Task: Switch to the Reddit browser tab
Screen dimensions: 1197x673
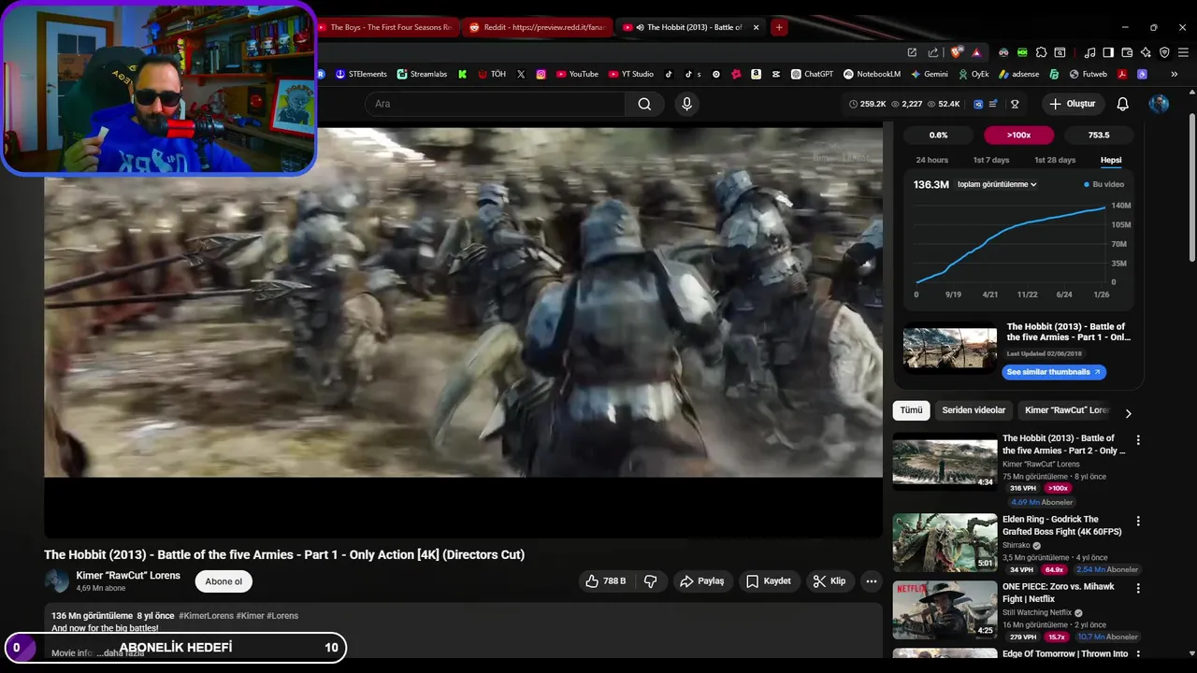Action: 538,27
